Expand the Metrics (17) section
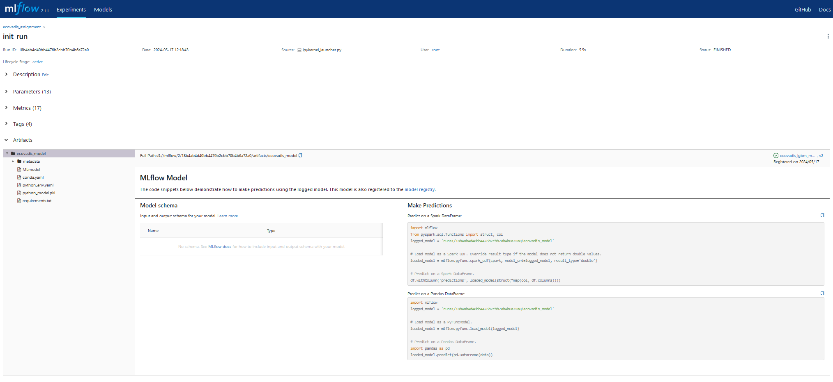 (x=6, y=107)
